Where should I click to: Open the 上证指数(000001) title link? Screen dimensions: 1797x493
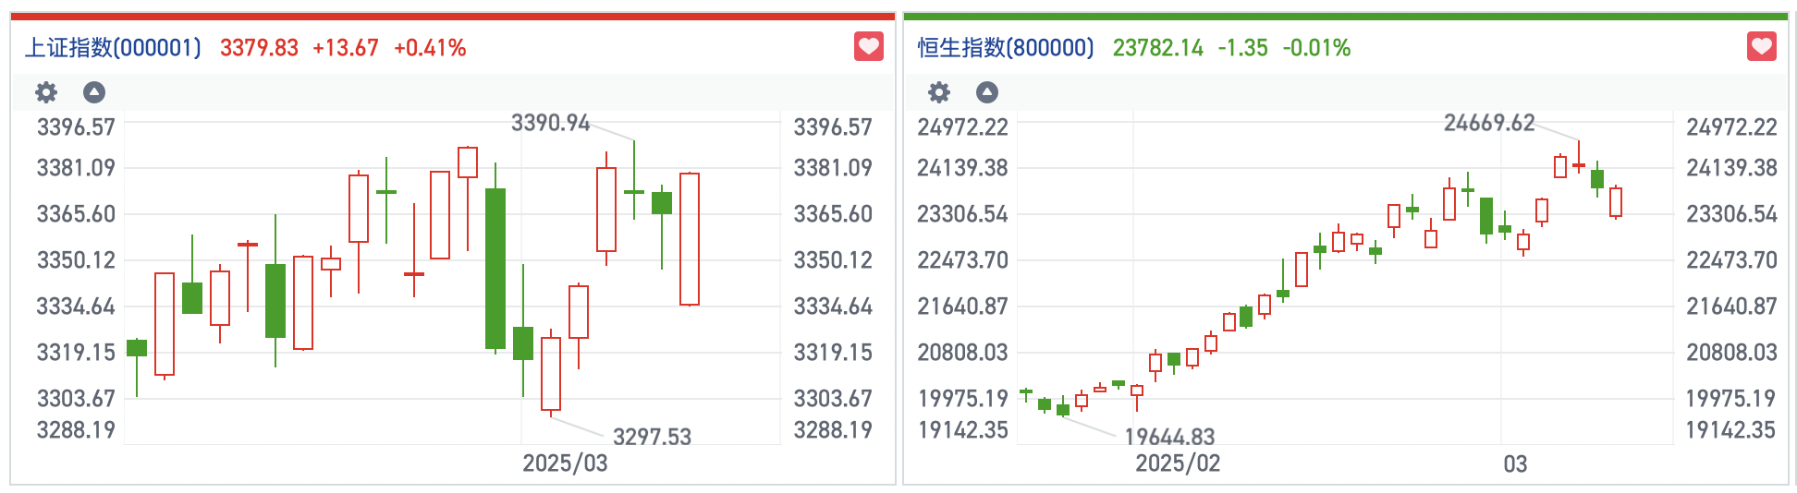pyautogui.click(x=113, y=48)
